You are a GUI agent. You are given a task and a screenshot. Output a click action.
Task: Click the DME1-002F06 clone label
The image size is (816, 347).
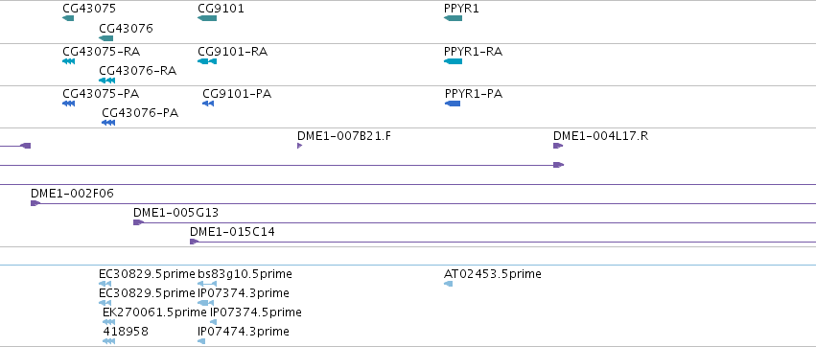(x=72, y=194)
